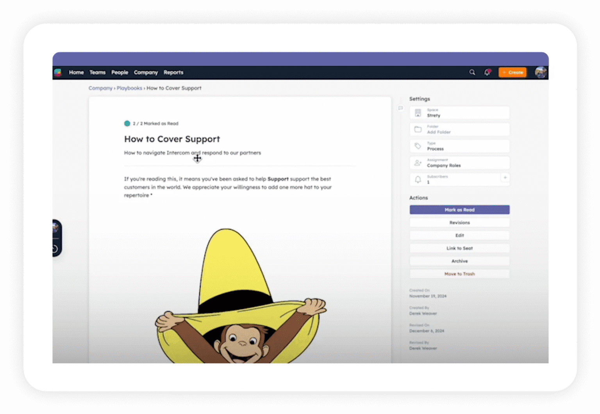
Task: Open Assignment Company Roles setting
Action: [x=459, y=163]
